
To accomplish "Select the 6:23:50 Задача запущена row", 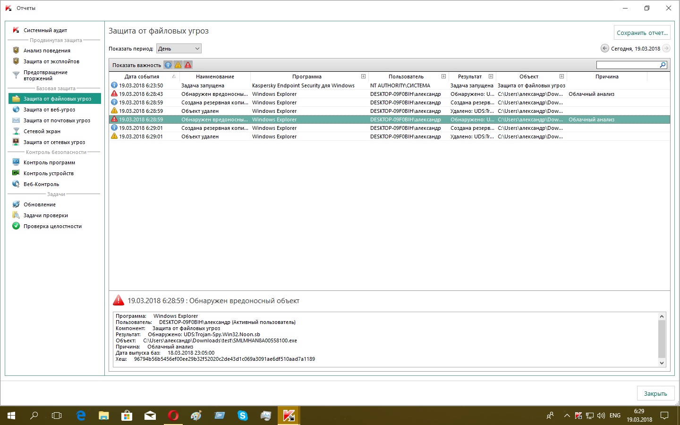I will click(390, 85).
